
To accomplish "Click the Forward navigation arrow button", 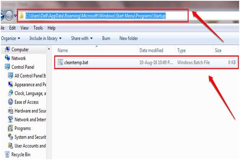I will [9, 15].
